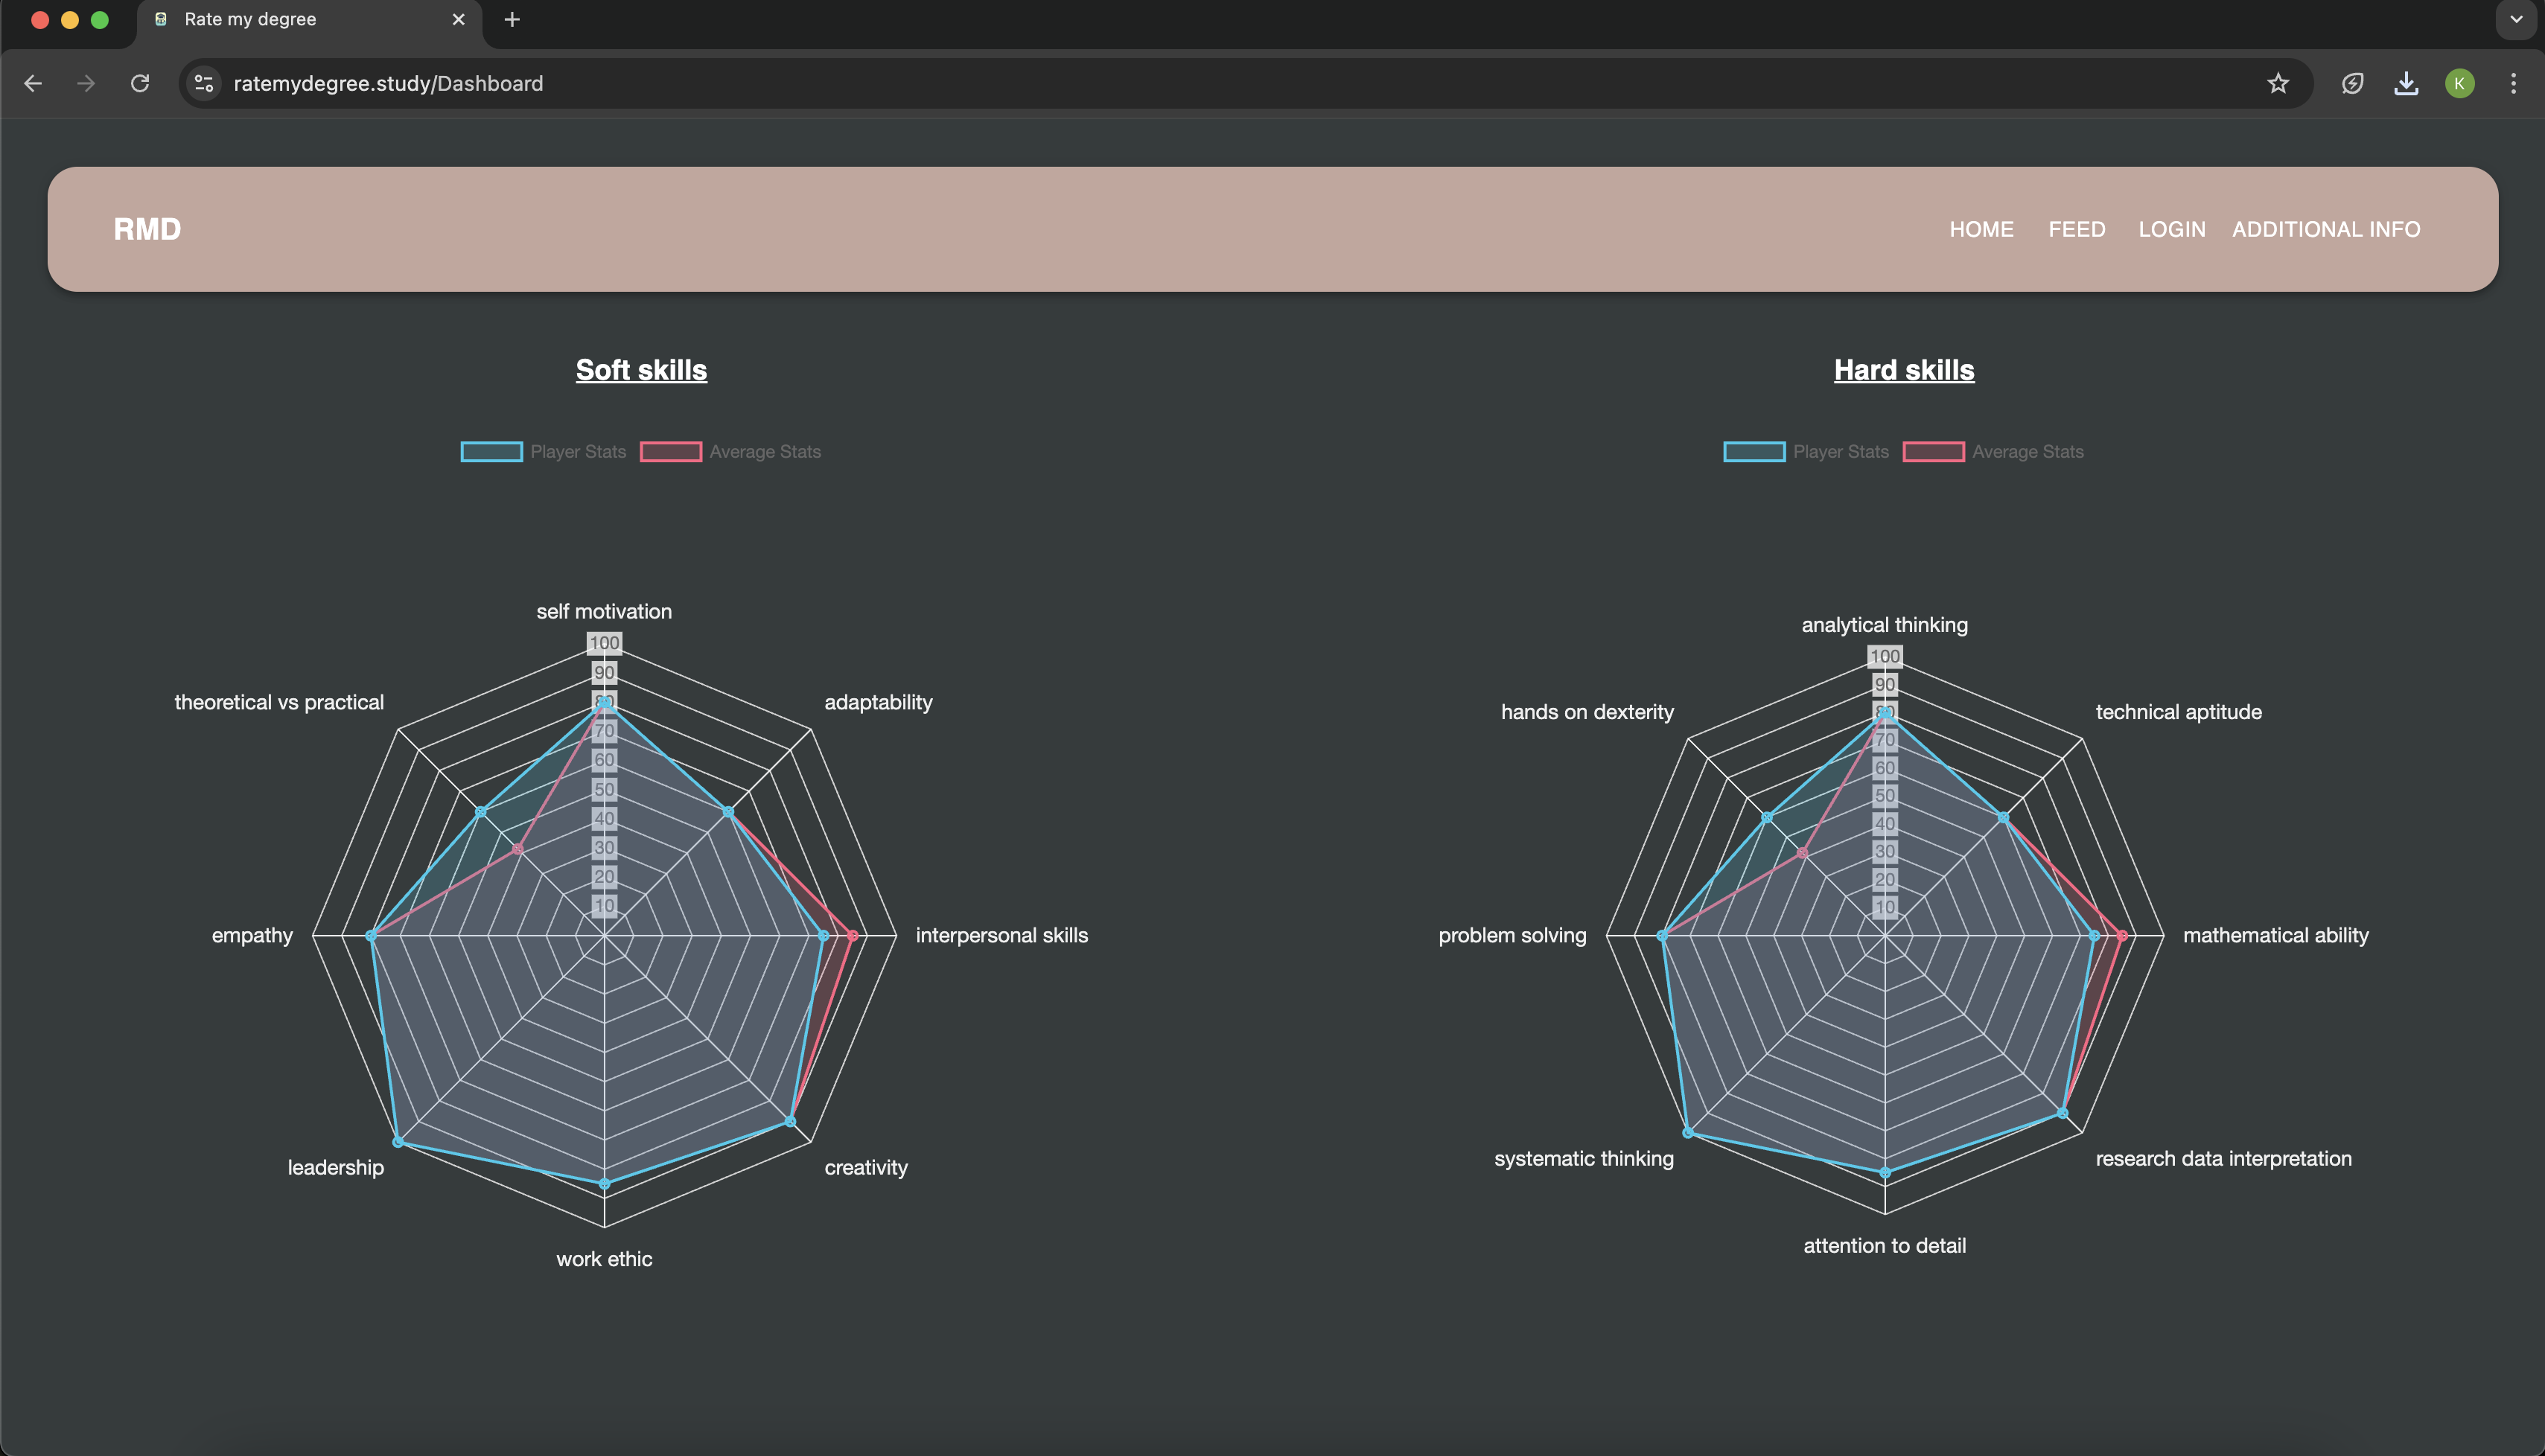
Task: Toggle Player Stats in Soft skills legend
Action: [x=543, y=452]
